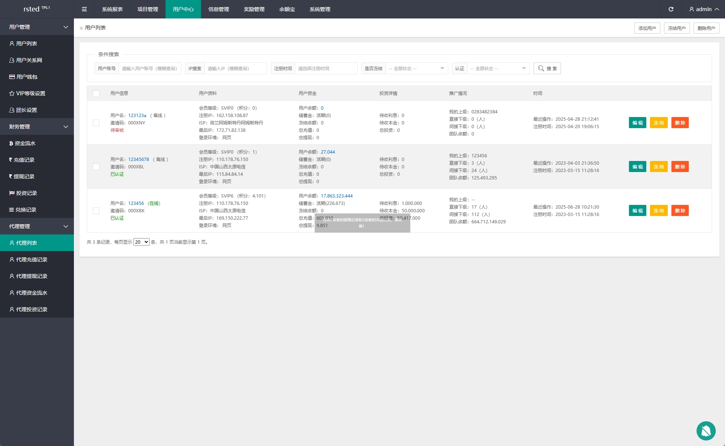This screenshot has height=446, width=725.
Task: Open the 是否冻结 status dropdown
Action: [x=416, y=68]
